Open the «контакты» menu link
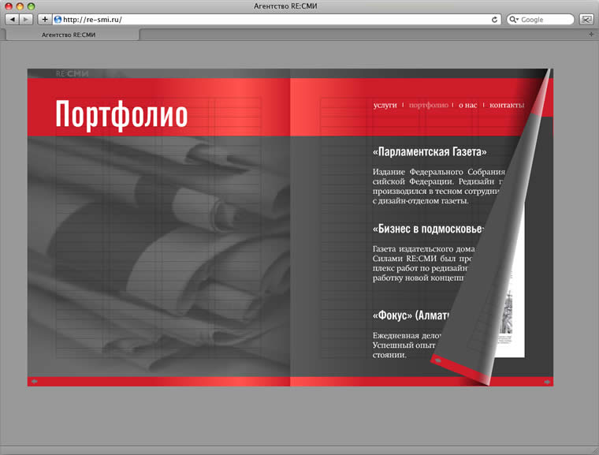The height and width of the screenshot is (455, 599). click(506, 105)
